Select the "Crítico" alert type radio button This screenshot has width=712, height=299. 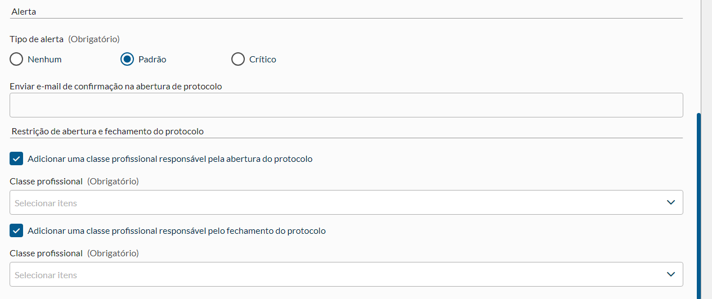tap(238, 59)
